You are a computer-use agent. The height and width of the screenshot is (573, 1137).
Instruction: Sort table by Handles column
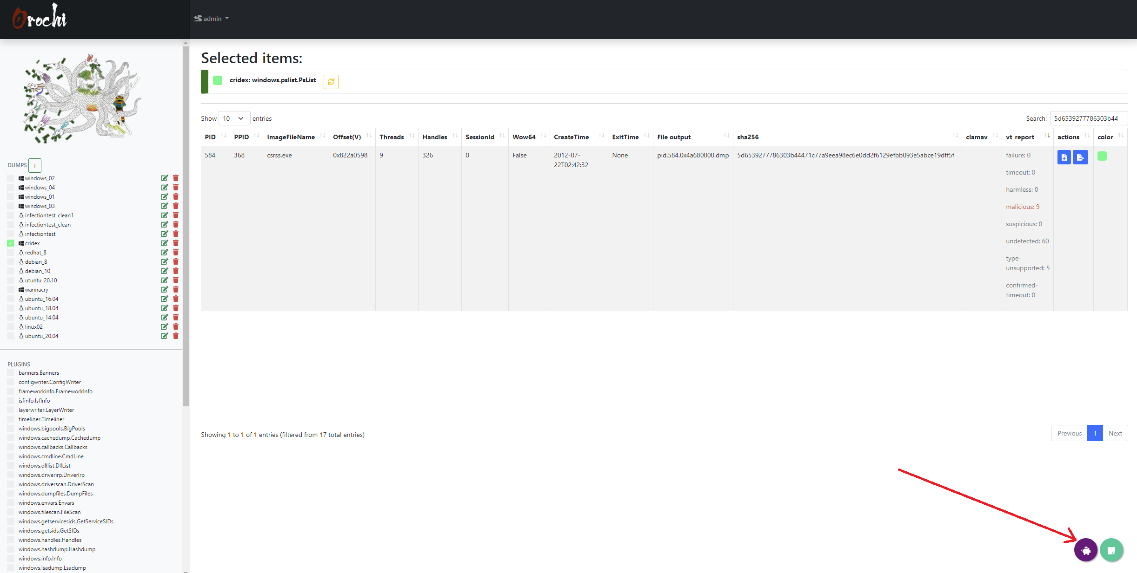pyautogui.click(x=440, y=137)
